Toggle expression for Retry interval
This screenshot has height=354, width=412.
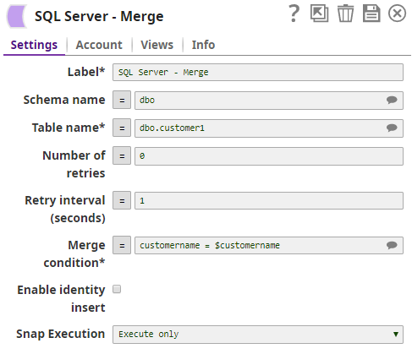122,200
